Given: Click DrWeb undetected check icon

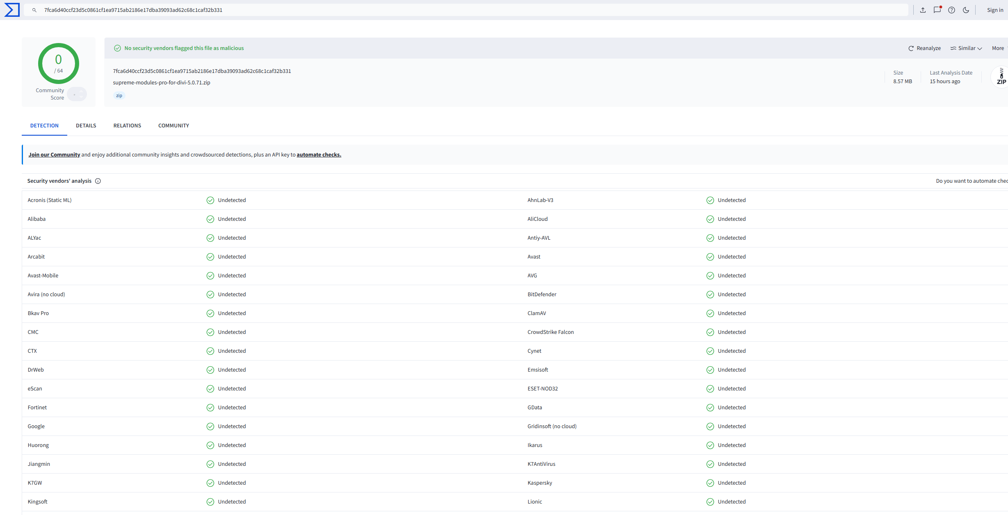Looking at the screenshot, I should point(210,370).
